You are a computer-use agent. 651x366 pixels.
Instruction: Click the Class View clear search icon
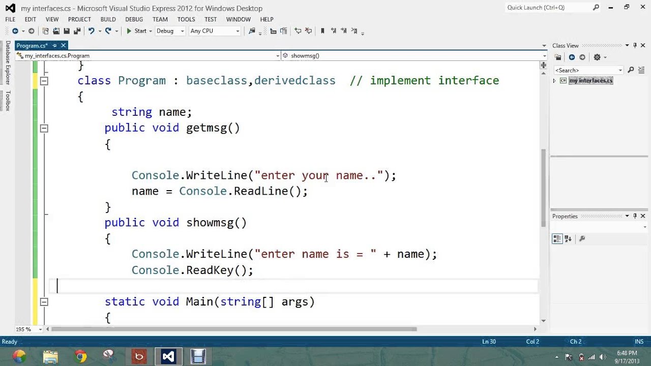(642, 70)
